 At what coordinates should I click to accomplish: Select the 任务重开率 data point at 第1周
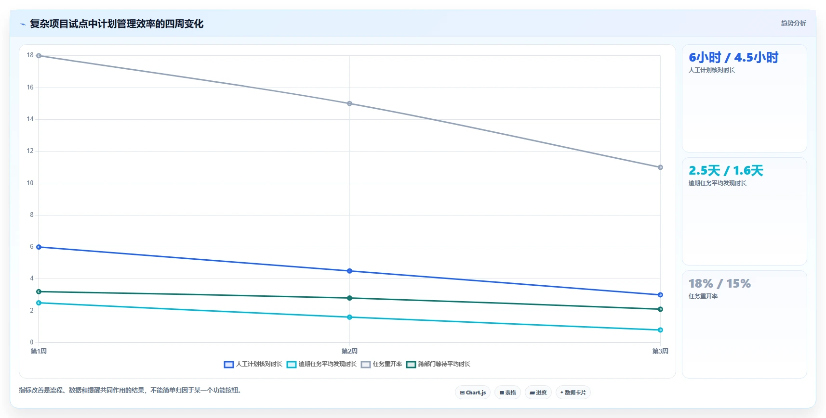pos(39,56)
